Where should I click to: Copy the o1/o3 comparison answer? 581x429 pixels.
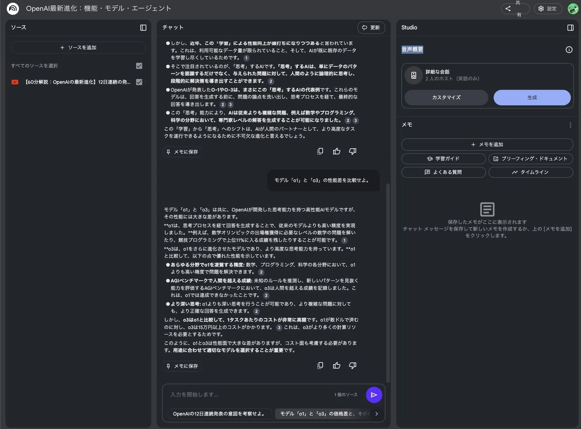320,366
